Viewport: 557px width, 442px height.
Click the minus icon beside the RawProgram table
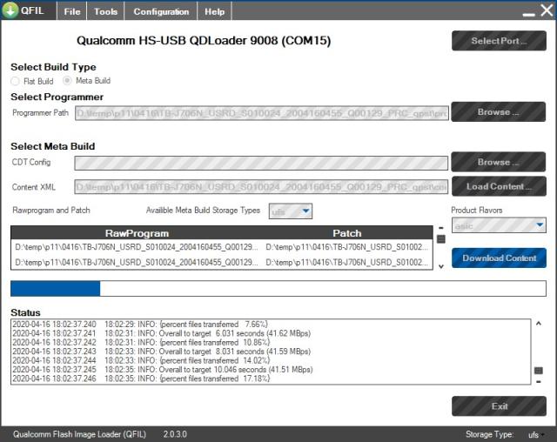(x=441, y=228)
